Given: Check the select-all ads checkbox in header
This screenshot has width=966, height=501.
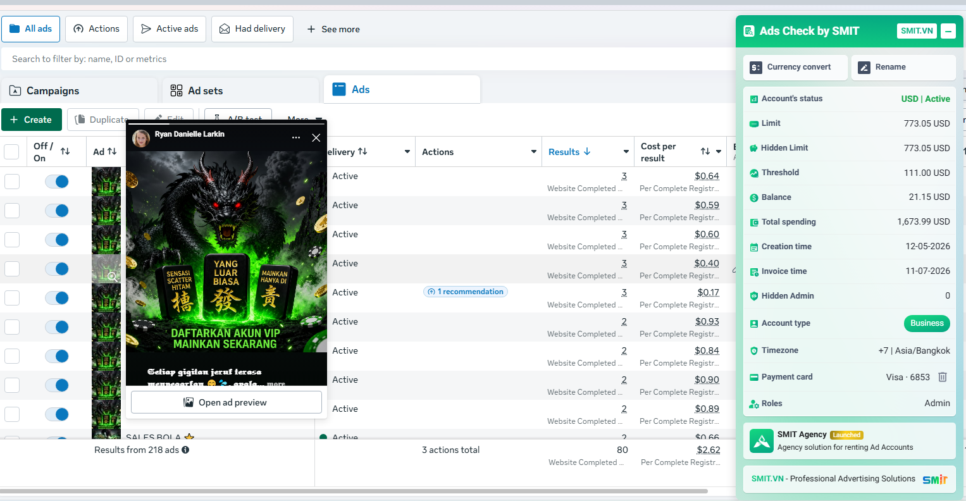Looking at the screenshot, I should tap(11, 152).
